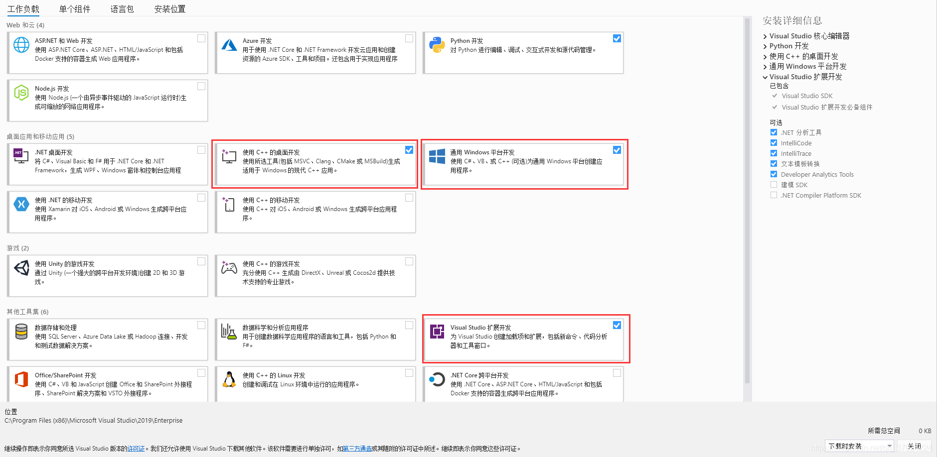Select the 使用 C++ 的移动开发 workload card

pos(315,212)
